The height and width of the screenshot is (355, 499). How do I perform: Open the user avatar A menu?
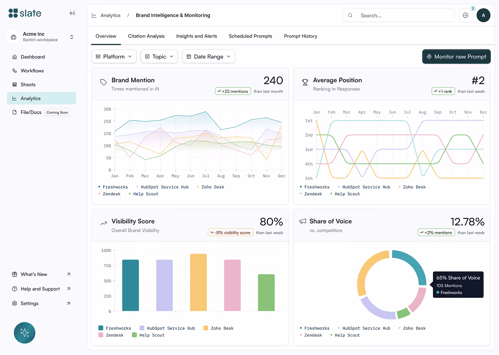[x=484, y=15]
